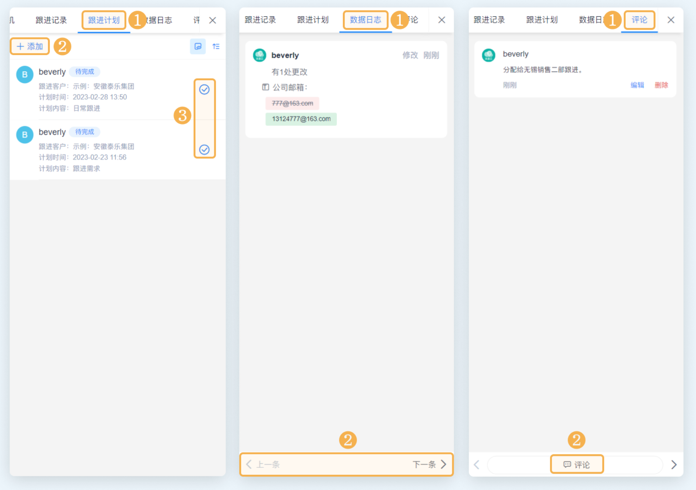The image size is (696, 490).
Task: Open 跟进记录 tab in middle panel
Action: pos(260,20)
